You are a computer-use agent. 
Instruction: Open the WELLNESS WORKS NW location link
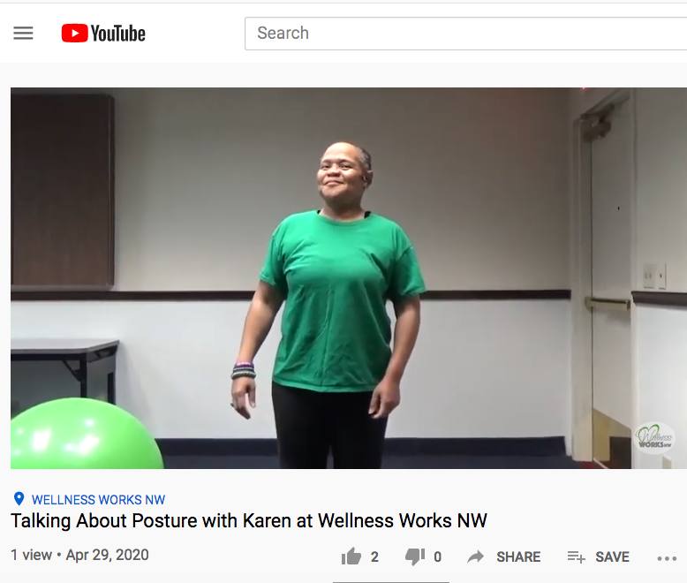[99, 500]
